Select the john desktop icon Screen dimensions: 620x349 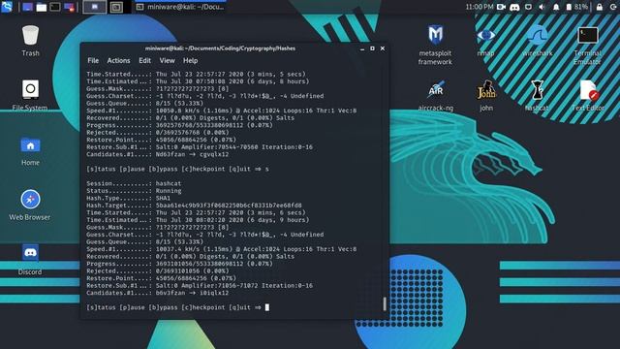(x=486, y=95)
